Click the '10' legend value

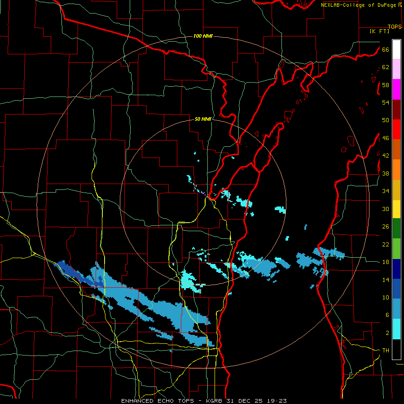[386, 298]
